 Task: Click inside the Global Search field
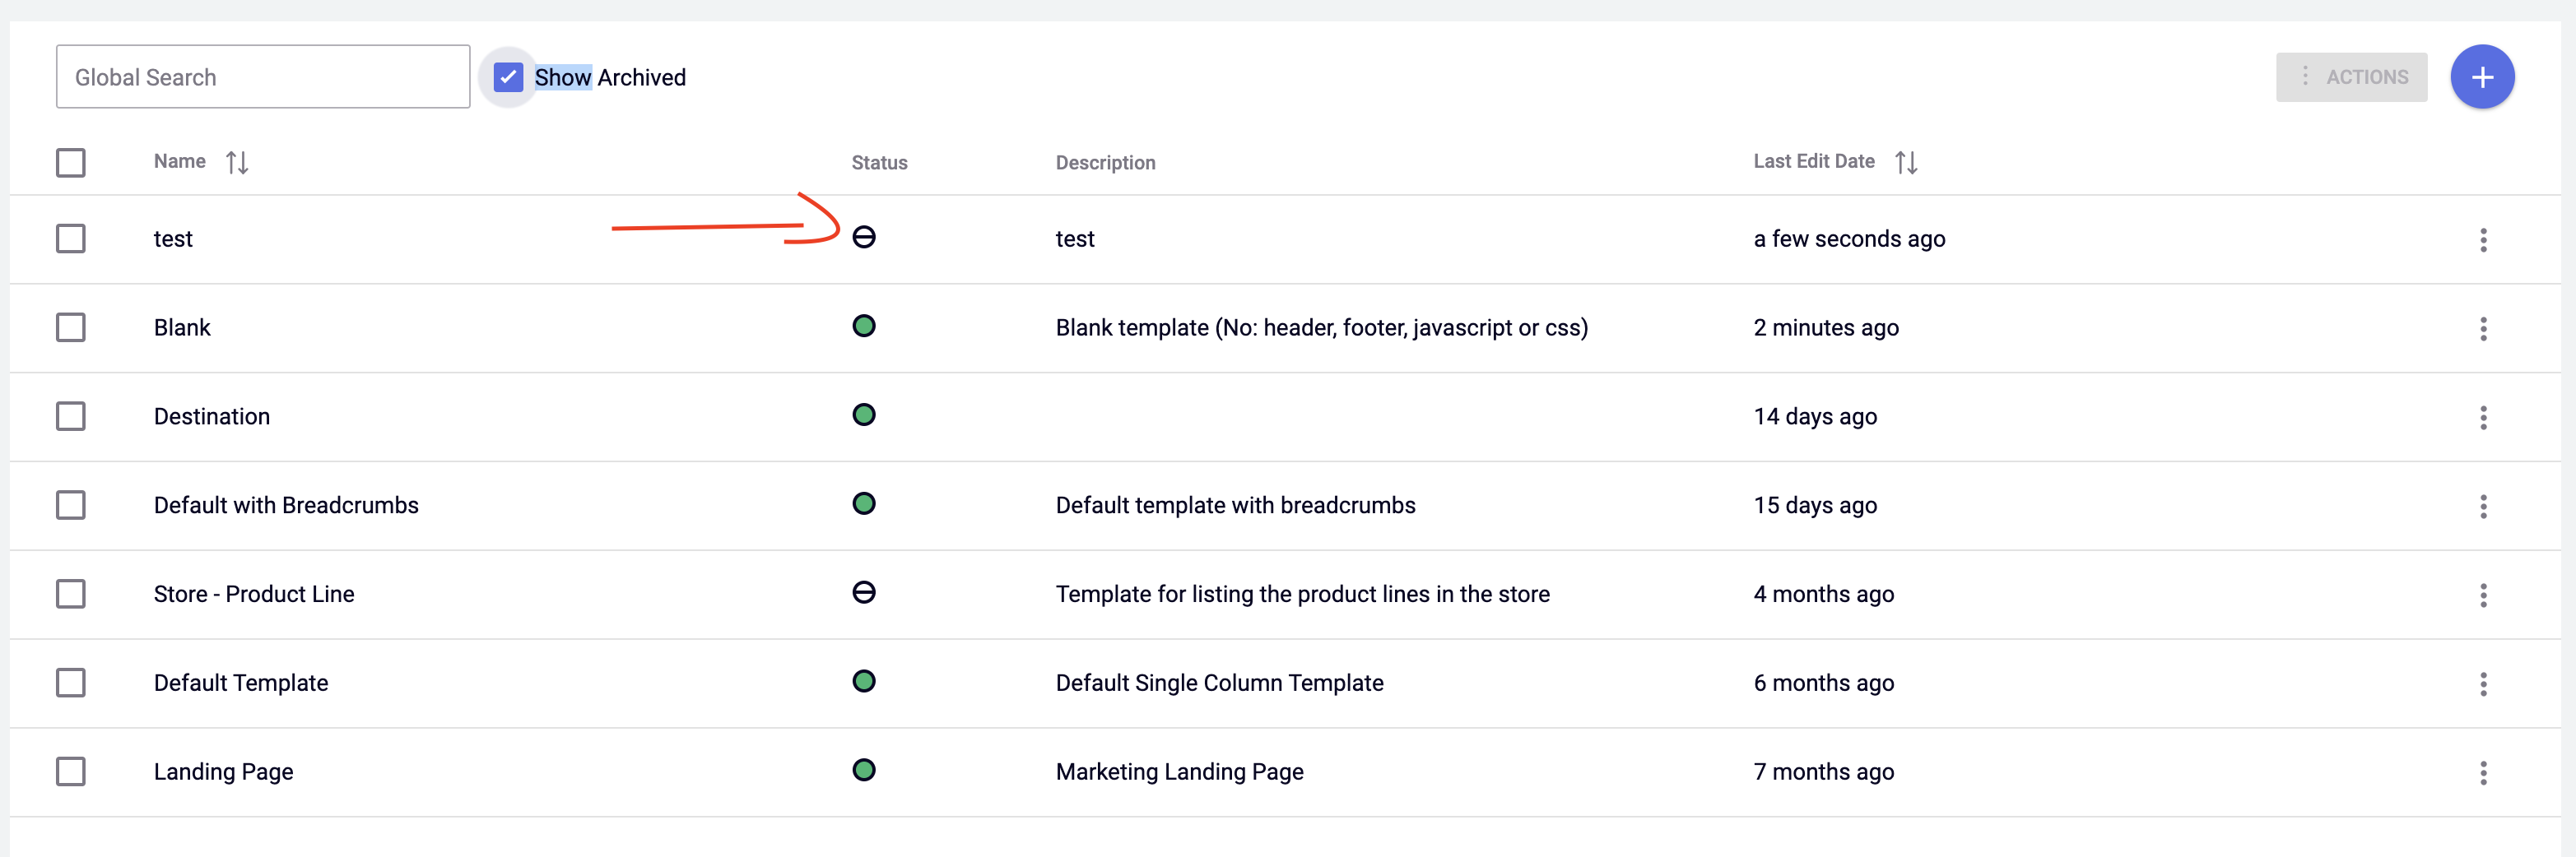(x=262, y=76)
